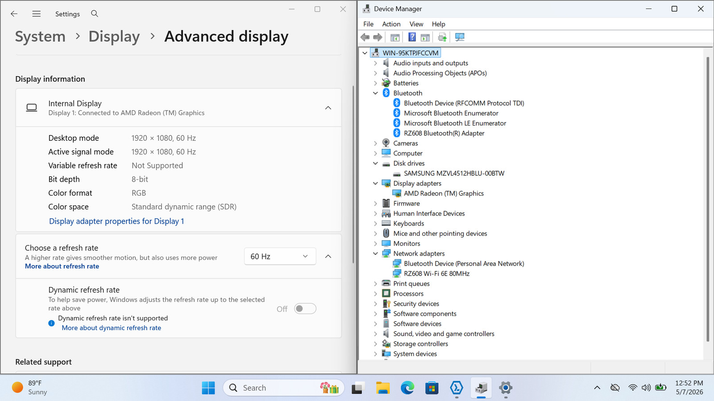The image size is (714, 401).
Task: Collapse Display adapters node
Action: [375, 184]
